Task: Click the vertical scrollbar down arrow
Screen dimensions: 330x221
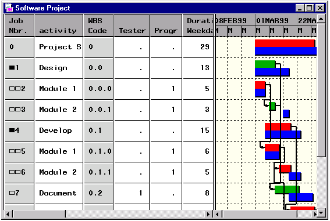Action: click(x=321, y=213)
